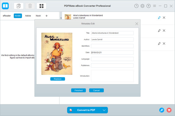Image resolution: width=175 pixels, height=116 pixels.
Task: Remove Alice's Adventures in Wonderland from list
Action: (x=164, y=17)
